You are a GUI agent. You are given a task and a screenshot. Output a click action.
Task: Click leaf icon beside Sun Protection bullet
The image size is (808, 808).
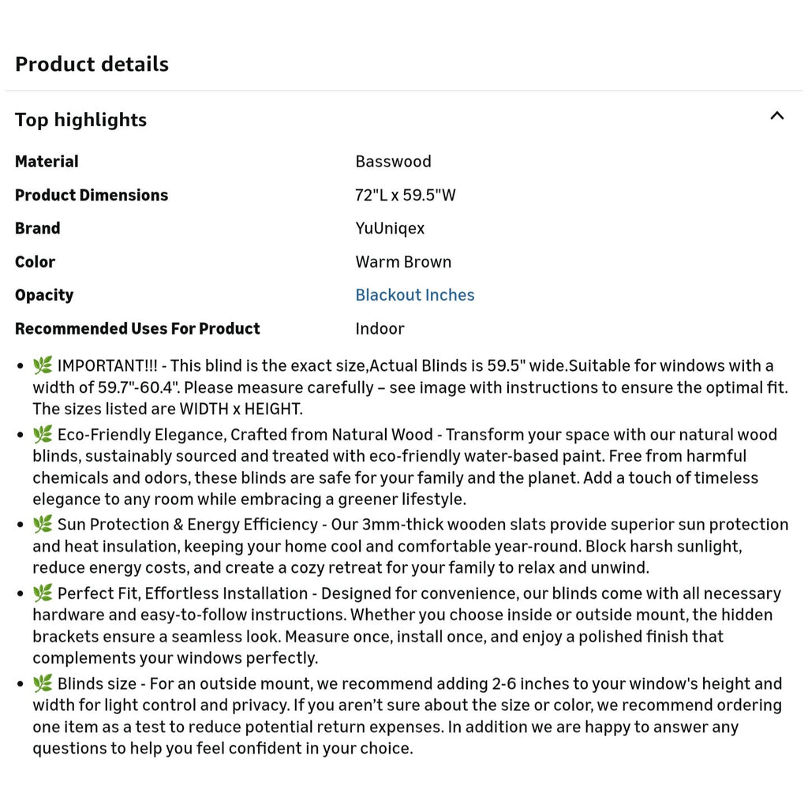coord(43,524)
